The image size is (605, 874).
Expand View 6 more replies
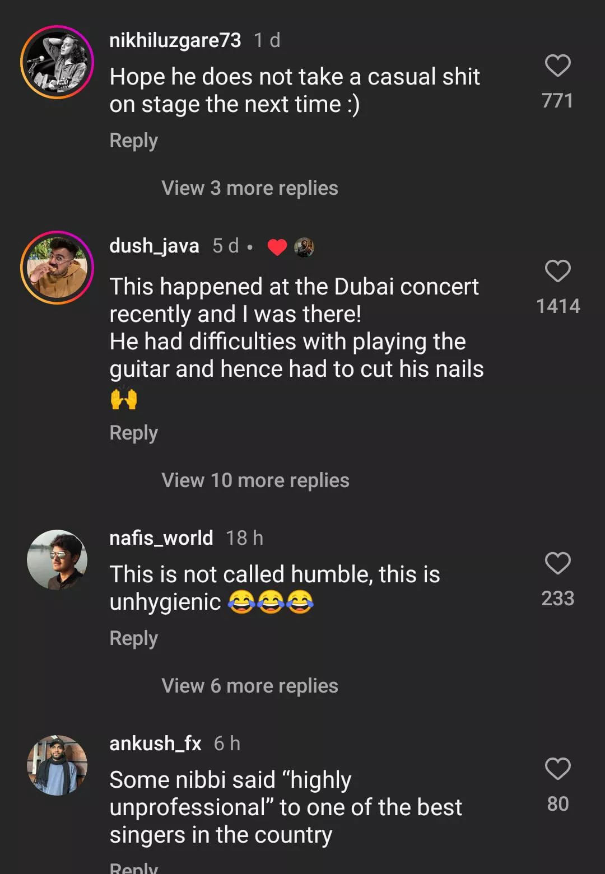pos(249,686)
